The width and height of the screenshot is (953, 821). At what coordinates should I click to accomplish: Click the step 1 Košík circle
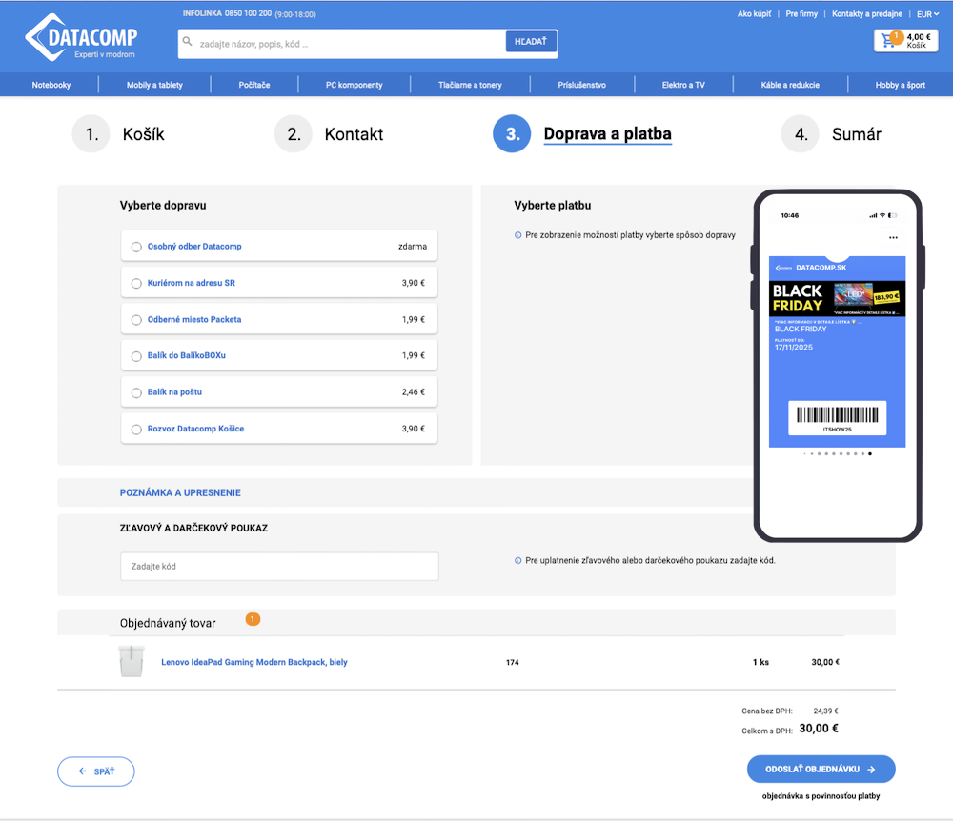pyautogui.click(x=91, y=134)
